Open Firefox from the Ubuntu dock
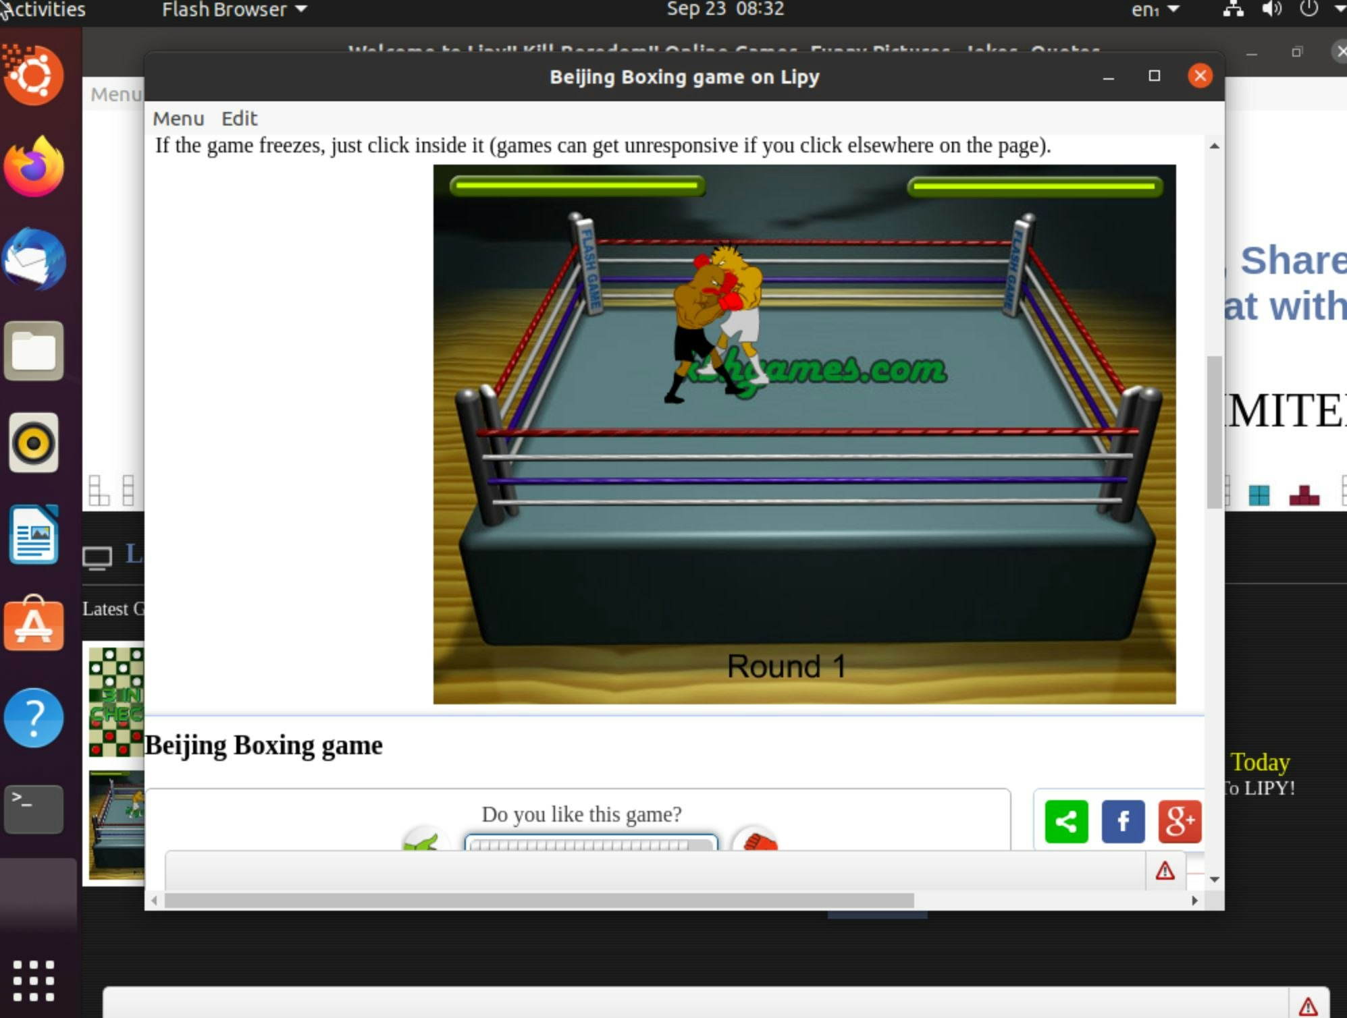Image resolution: width=1347 pixels, height=1018 pixels. pos(34,167)
